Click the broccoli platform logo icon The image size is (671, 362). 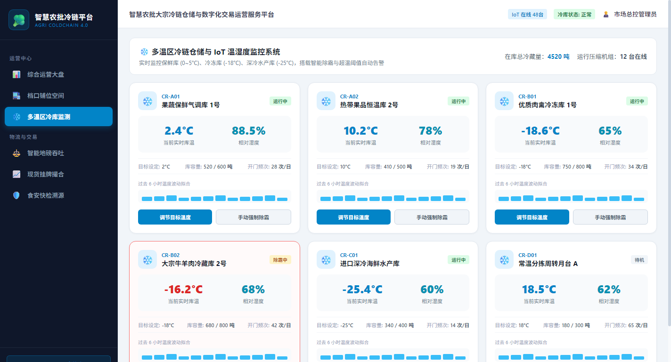tap(19, 20)
